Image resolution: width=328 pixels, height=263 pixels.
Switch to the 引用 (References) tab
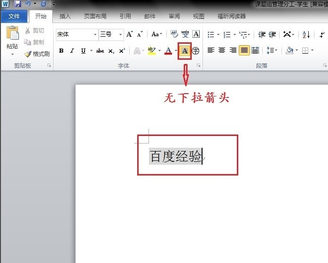click(x=125, y=16)
